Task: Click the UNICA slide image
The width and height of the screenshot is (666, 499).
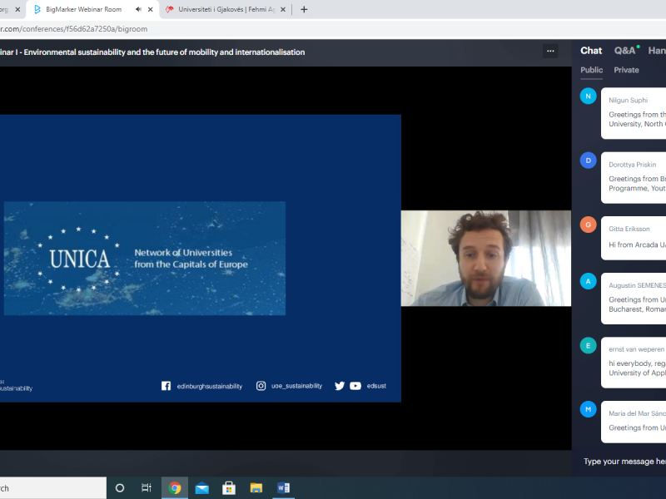Action: pyautogui.click(x=145, y=258)
